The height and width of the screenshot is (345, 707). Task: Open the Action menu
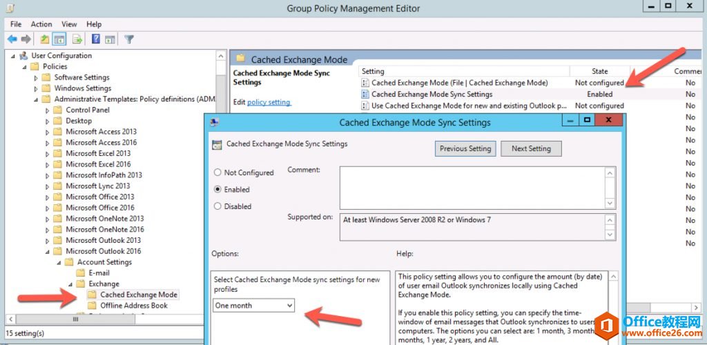pyautogui.click(x=41, y=24)
